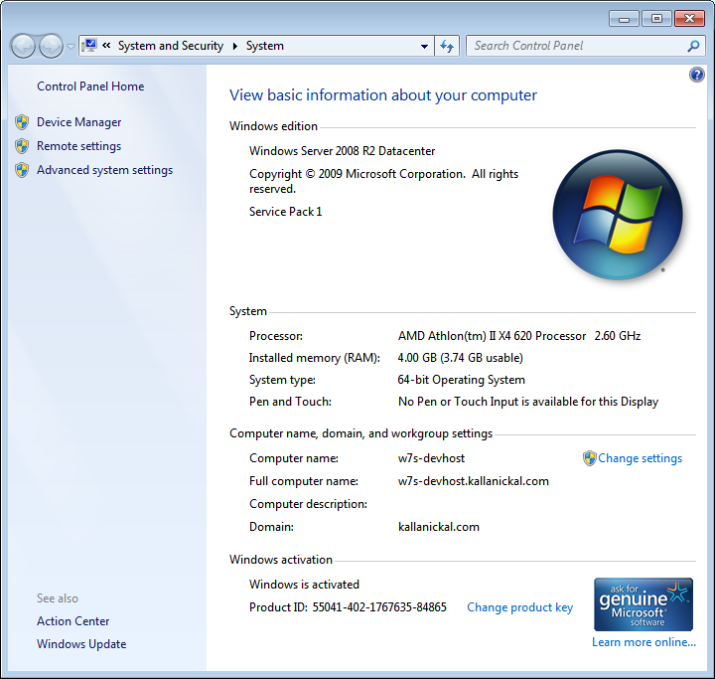
Task: Expand the double-chevron breadcrumb at path start
Action: 106,46
